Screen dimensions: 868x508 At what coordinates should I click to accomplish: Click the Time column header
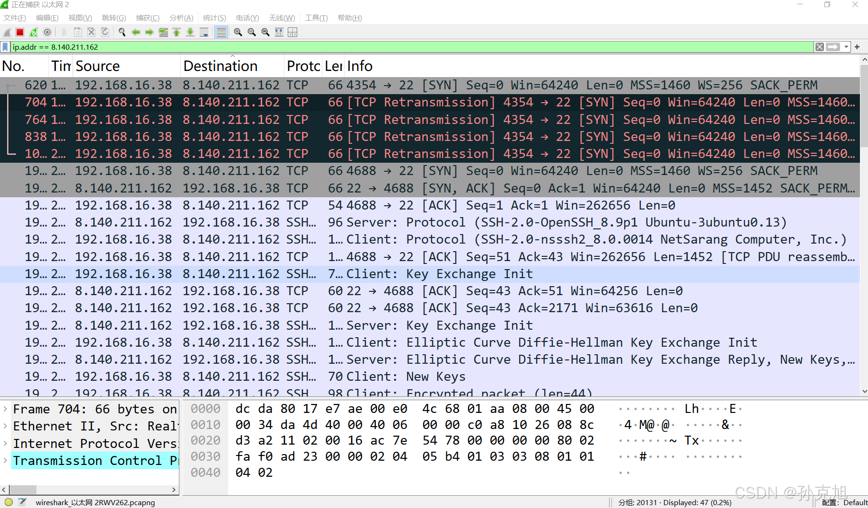[x=61, y=66]
